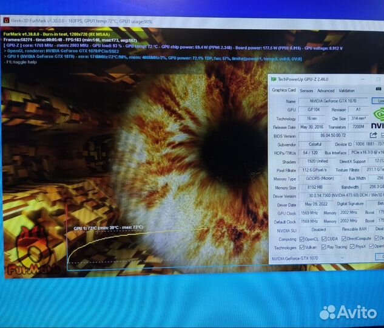
Task: Toggle the UEFI checkbox beside BIOS share icon
Action: coord(382,135)
